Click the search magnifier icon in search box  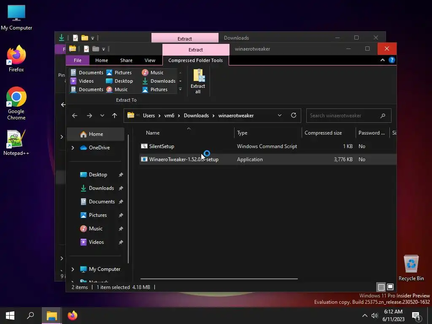pyautogui.click(x=383, y=116)
